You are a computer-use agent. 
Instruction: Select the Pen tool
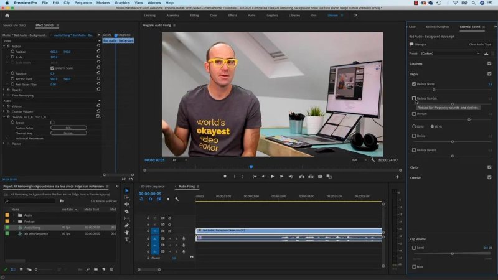click(127, 225)
